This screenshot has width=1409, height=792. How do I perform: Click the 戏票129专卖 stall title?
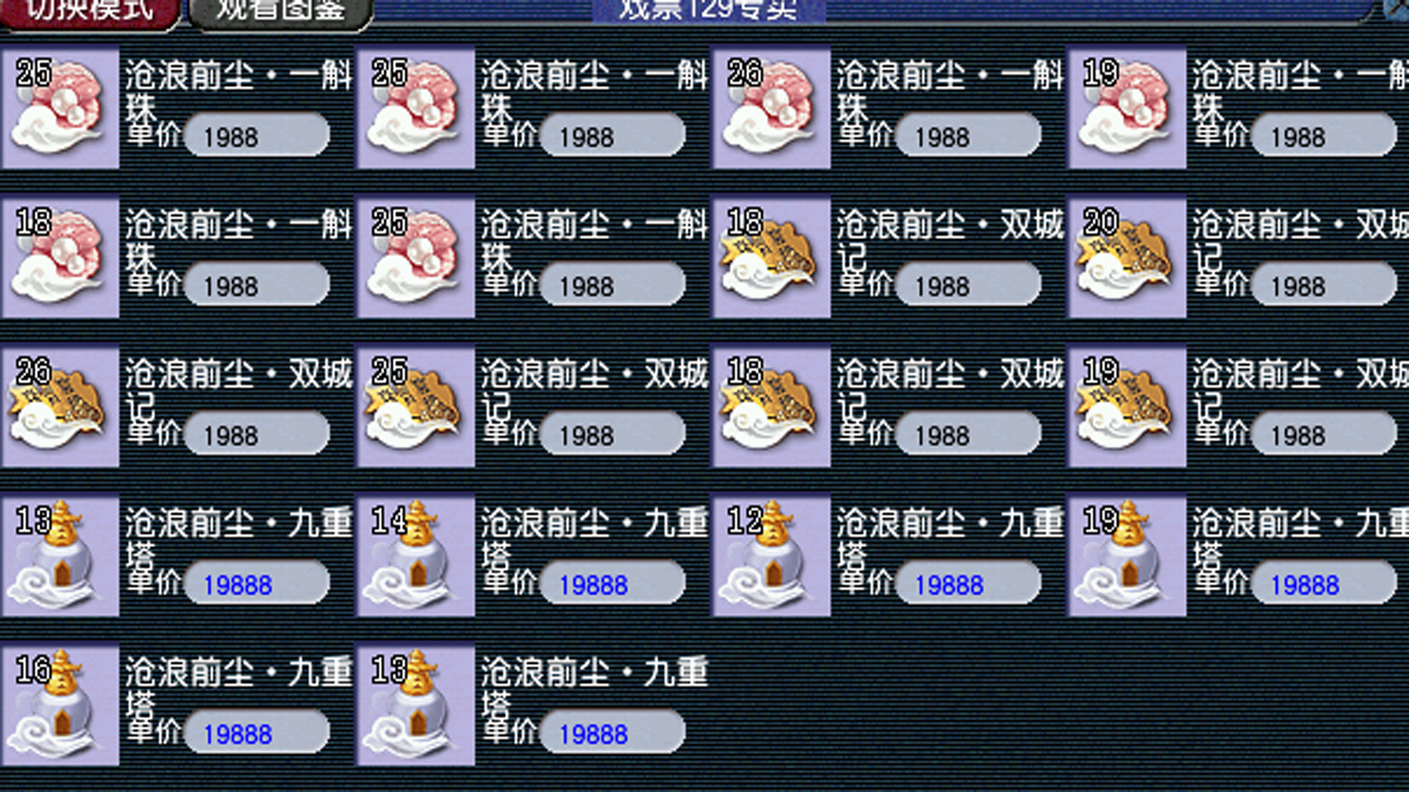[708, 10]
